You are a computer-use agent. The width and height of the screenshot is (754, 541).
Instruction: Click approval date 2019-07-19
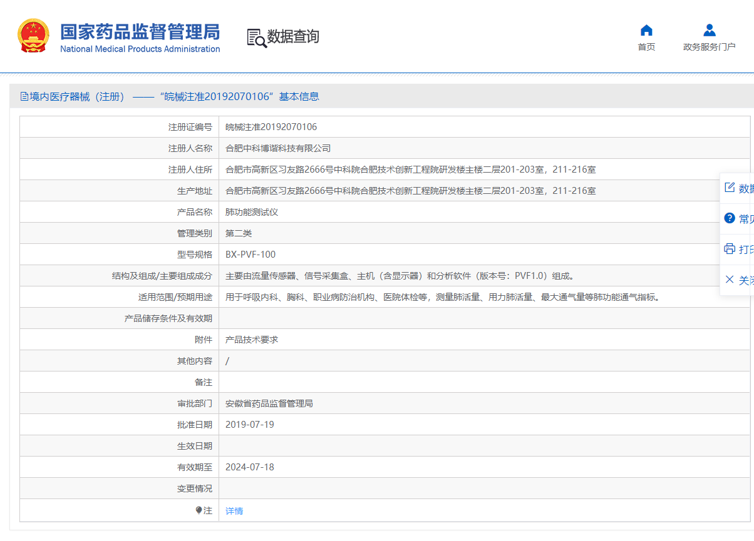250,425
